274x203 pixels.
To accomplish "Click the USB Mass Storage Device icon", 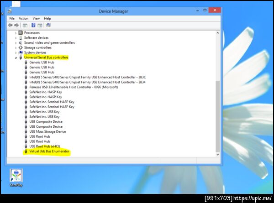I will pyautogui.click(x=26, y=132).
